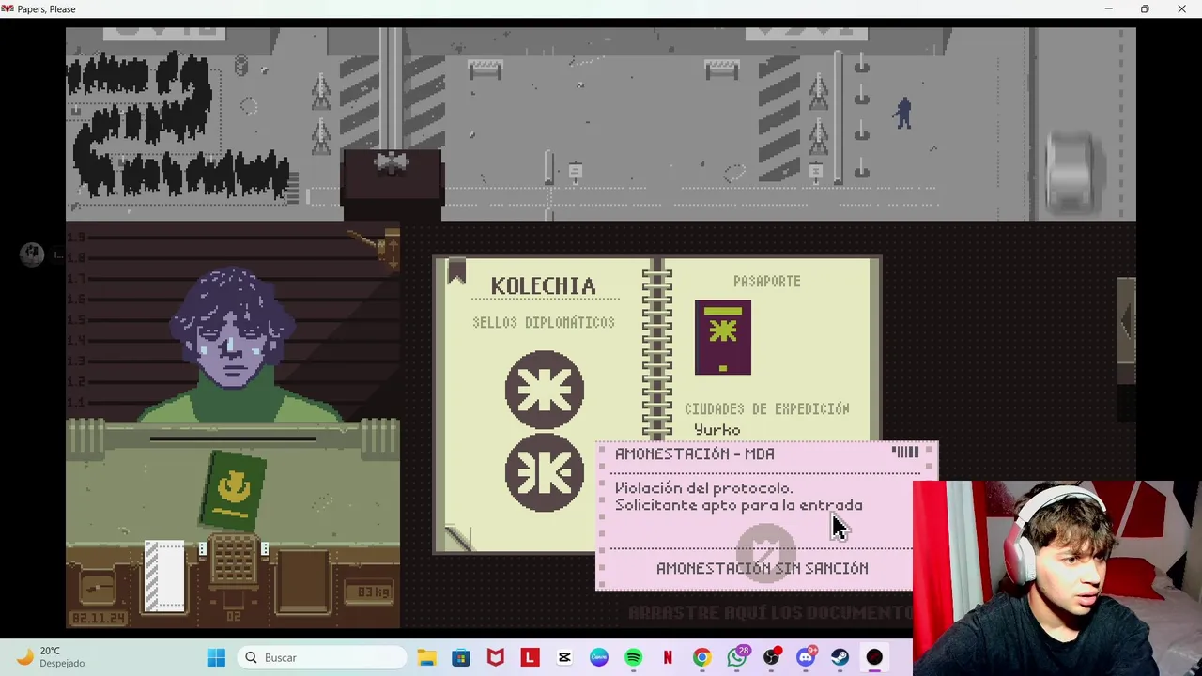Screen dimensions: 1202x676
Task: Click the blurred vehicle at the right of the road
Action: pyautogui.click(x=1072, y=175)
